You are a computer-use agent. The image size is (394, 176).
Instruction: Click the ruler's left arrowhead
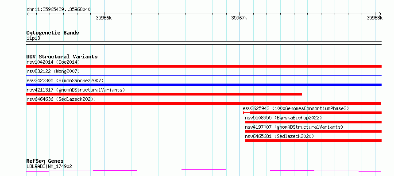pyautogui.click(x=27, y=14)
